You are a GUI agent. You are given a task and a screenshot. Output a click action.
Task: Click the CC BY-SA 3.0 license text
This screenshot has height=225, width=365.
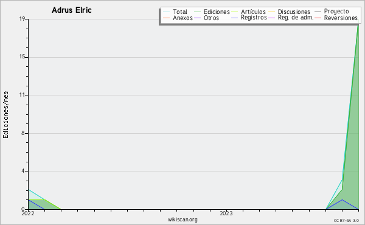point(346,221)
